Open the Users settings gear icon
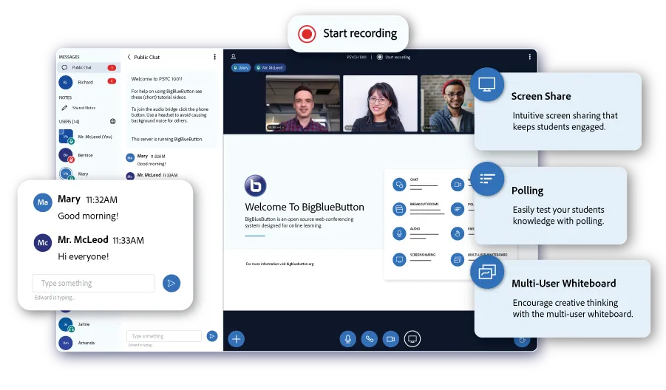Image resolution: width=666 pixels, height=390 pixels. (x=112, y=121)
